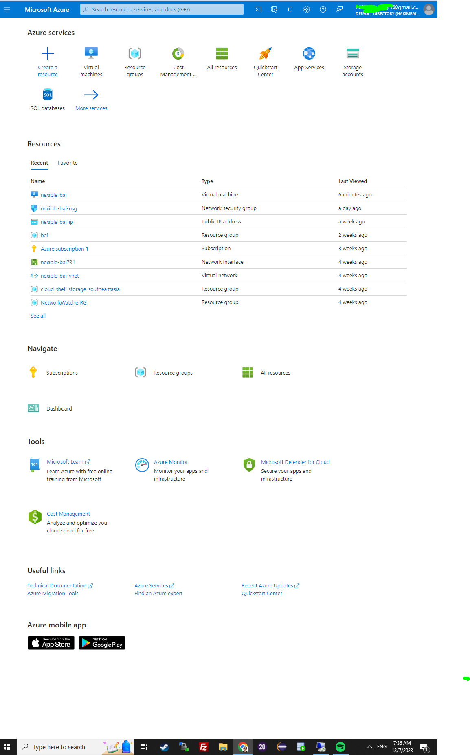Viewport: 470px width, 755px height.
Task: Open SQL databases service icon
Action: pyautogui.click(x=48, y=95)
